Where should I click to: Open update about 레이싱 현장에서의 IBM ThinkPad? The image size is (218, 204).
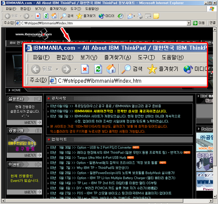tap(130, 153)
